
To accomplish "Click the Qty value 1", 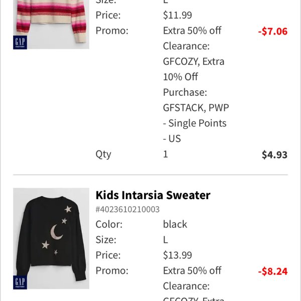I will tap(166, 154).
